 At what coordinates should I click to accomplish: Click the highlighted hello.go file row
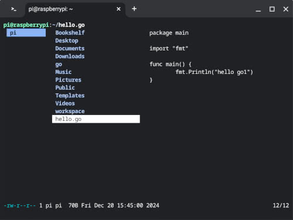point(96,119)
